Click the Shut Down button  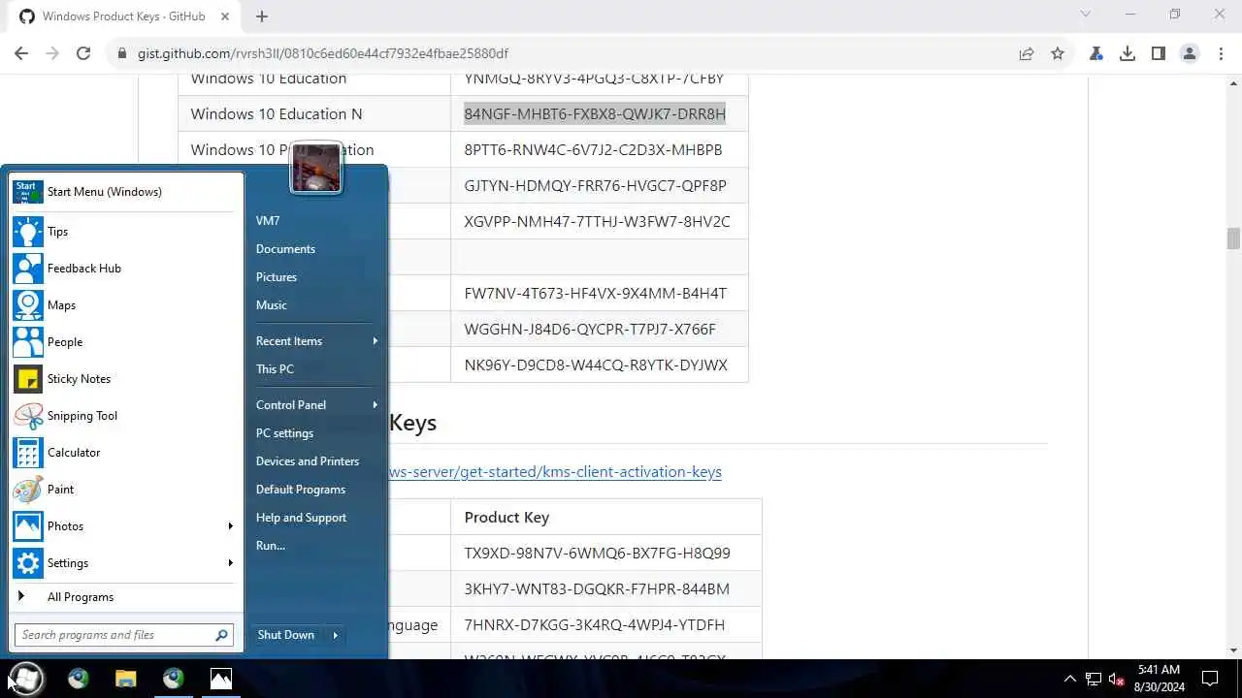point(286,635)
